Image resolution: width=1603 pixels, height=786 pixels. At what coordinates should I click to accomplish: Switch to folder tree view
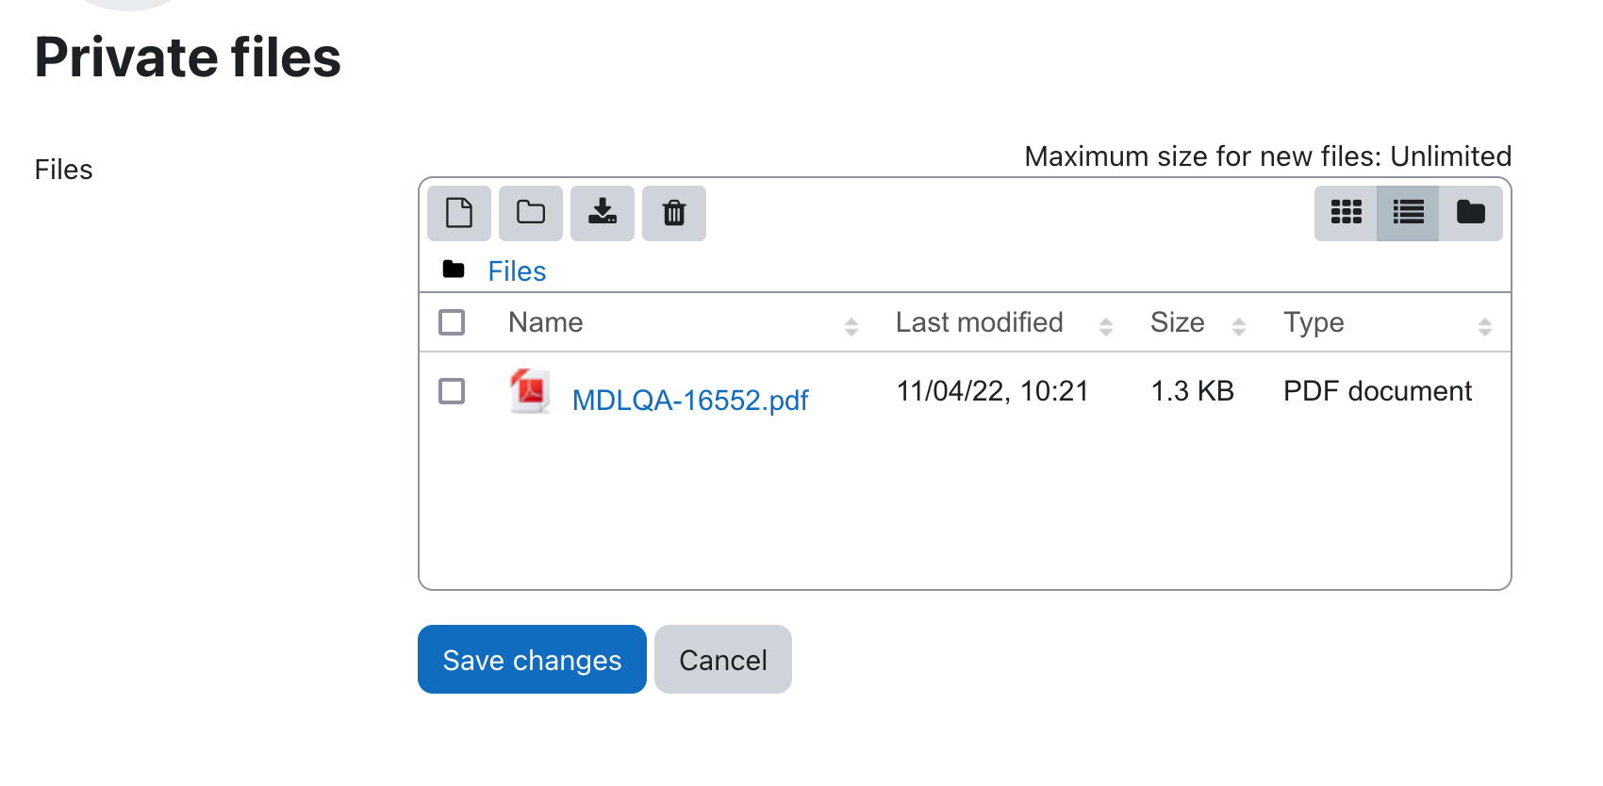[1471, 213]
